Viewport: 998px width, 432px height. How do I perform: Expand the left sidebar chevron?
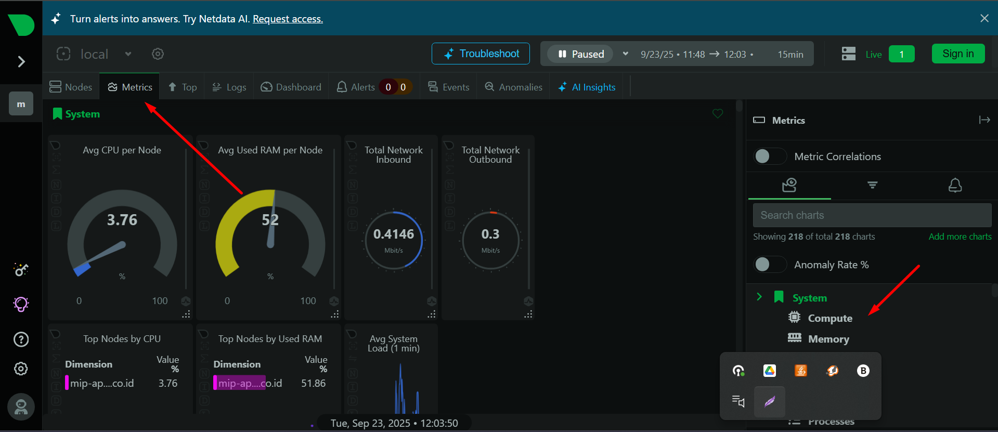(x=21, y=62)
